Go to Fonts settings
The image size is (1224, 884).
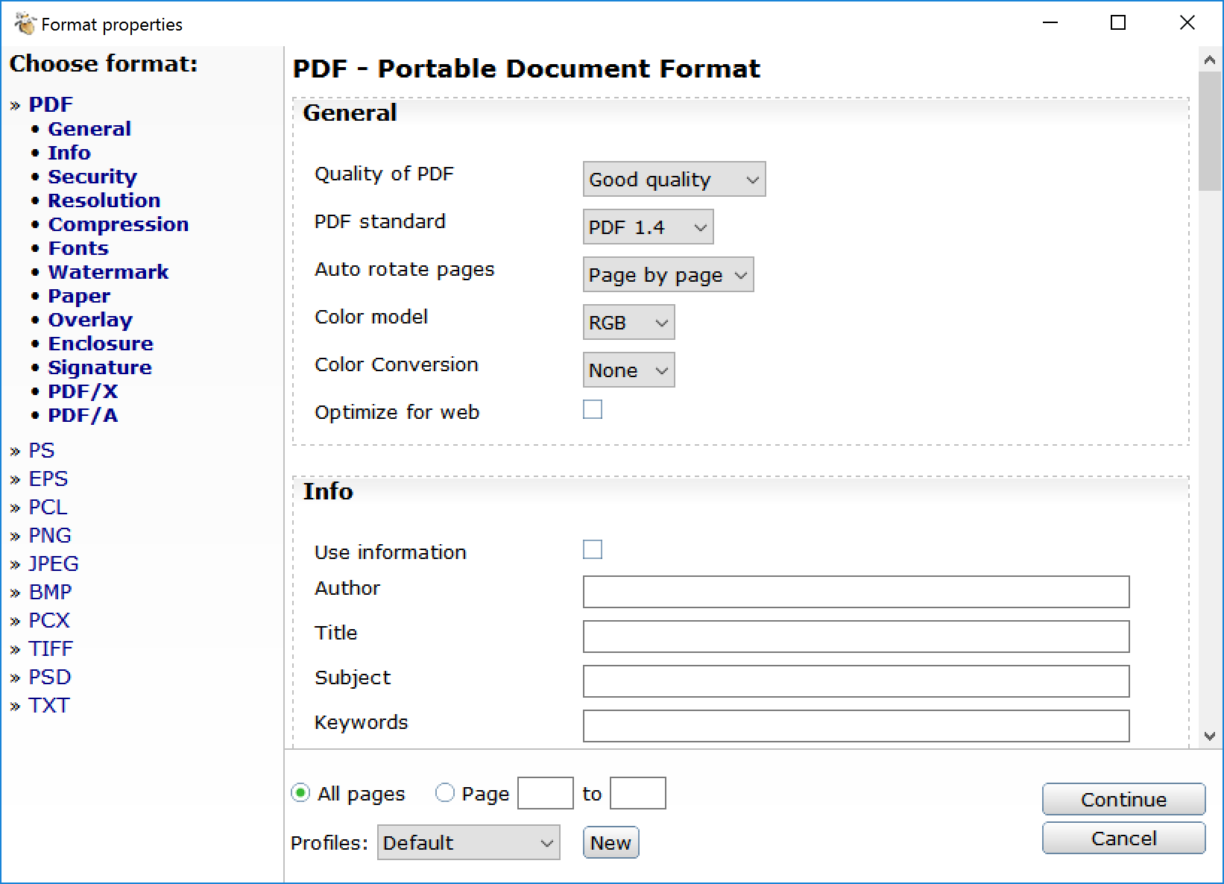[x=78, y=248]
